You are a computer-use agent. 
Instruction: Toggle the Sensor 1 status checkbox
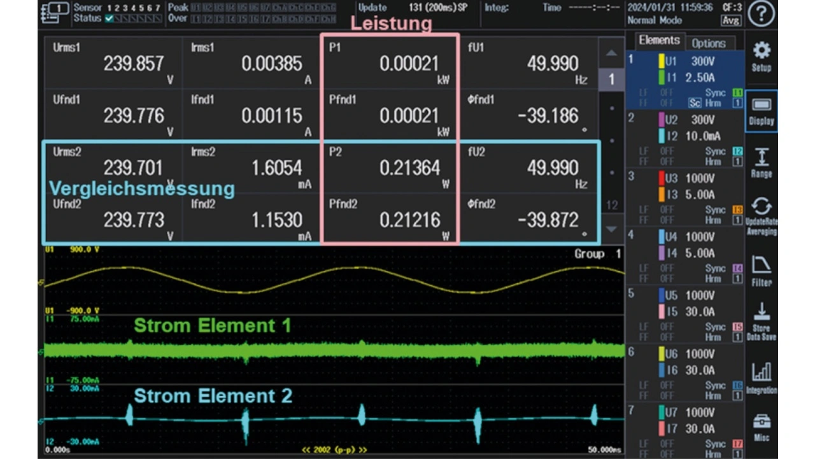pyautogui.click(x=109, y=19)
